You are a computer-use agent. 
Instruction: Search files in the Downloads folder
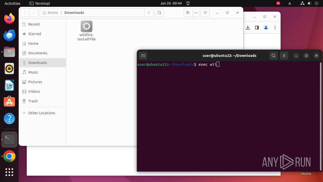[159, 13]
